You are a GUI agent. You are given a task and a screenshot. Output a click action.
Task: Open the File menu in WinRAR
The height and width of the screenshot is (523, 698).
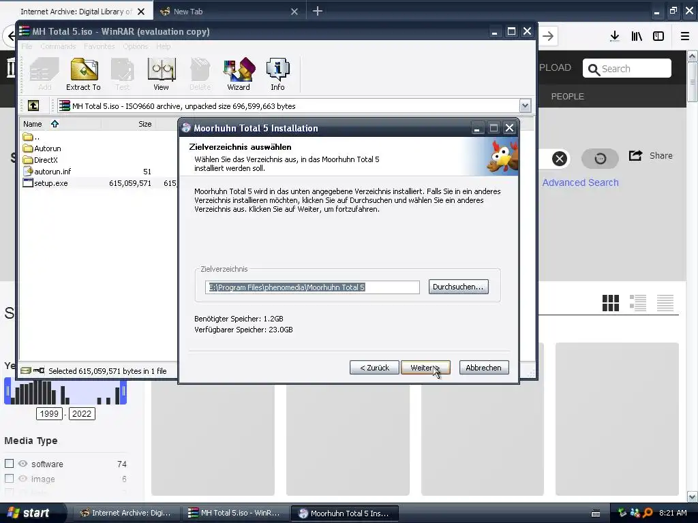click(x=27, y=46)
